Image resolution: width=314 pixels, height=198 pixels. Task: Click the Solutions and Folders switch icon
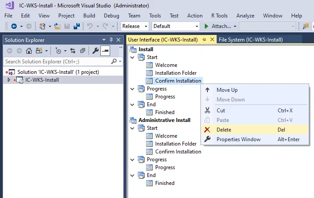click(39, 51)
